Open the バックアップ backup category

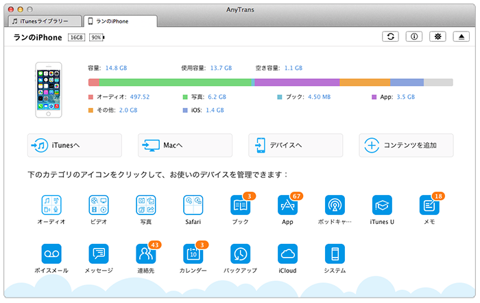click(x=240, y=254)
